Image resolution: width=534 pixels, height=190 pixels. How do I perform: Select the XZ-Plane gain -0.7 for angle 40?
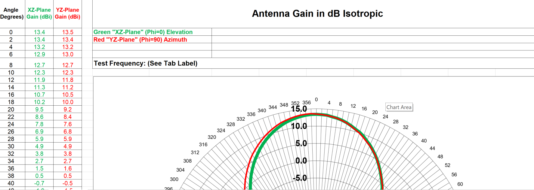click(39, 183)
